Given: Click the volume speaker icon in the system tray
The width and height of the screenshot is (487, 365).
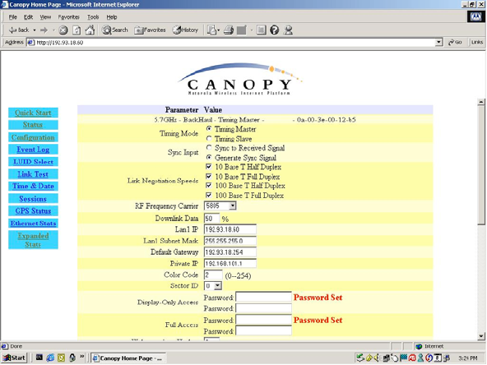Looking at the screenshot, I should tap(377, 358).
